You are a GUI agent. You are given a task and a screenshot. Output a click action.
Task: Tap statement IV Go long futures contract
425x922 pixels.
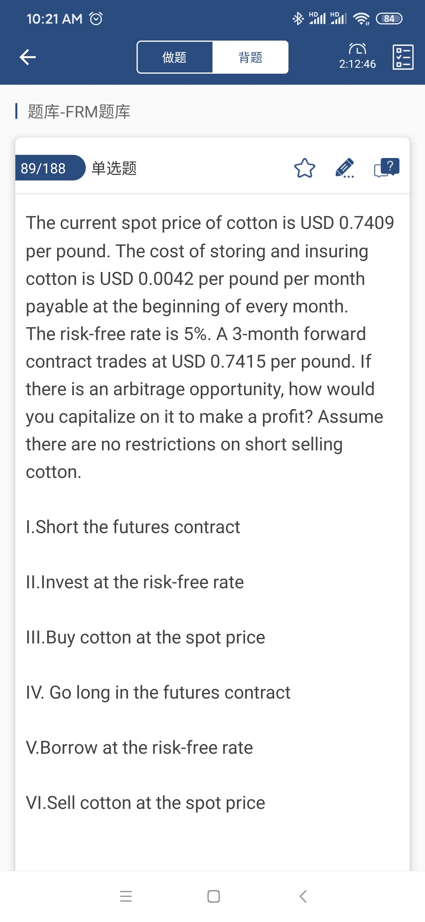[158, 693]
